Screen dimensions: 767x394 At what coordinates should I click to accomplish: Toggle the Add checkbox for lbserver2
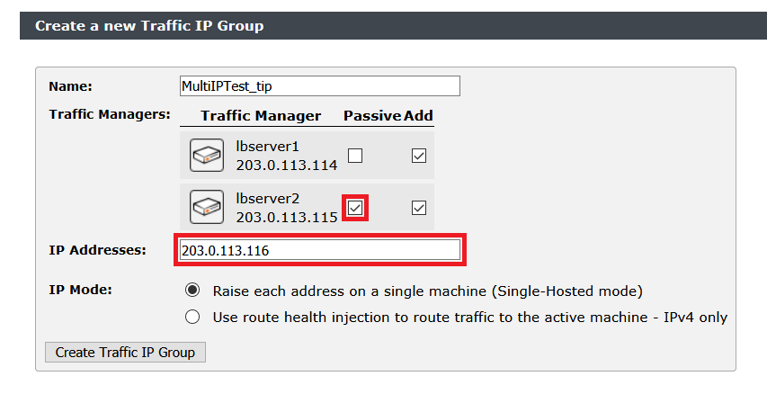coord(418,208)
